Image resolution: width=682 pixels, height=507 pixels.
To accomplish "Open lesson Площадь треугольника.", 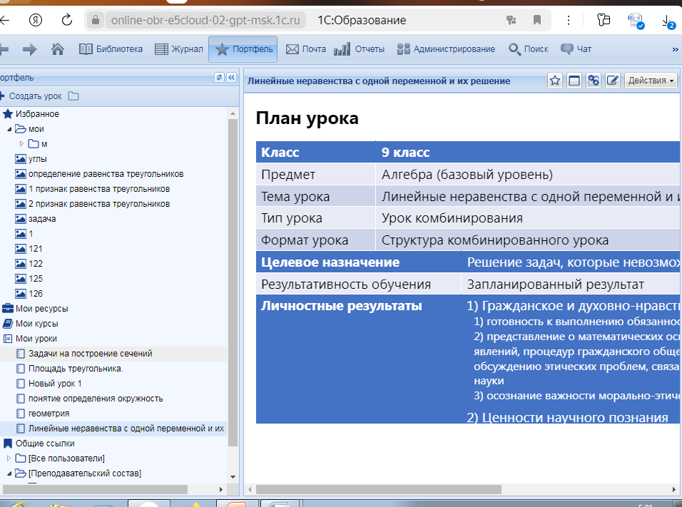I will coord(76,369).
